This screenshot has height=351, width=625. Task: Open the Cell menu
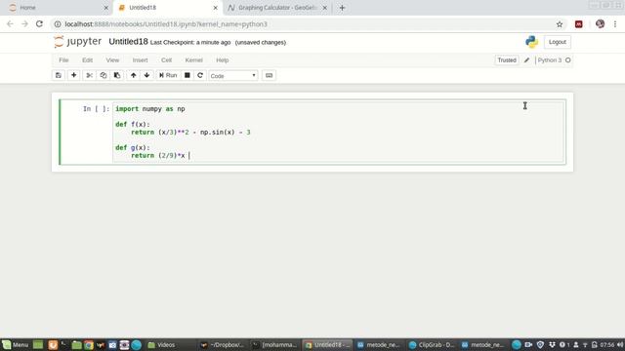(x=166, y=60)
